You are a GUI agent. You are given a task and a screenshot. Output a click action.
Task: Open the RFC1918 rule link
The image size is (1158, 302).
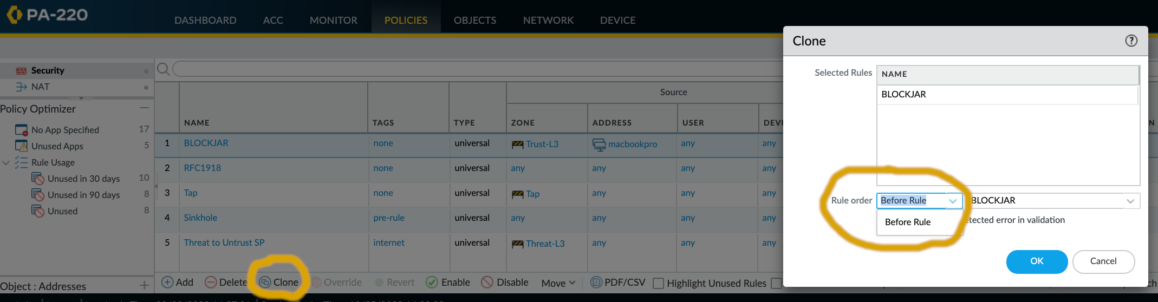pyautogui.click(x=202, y=168)
